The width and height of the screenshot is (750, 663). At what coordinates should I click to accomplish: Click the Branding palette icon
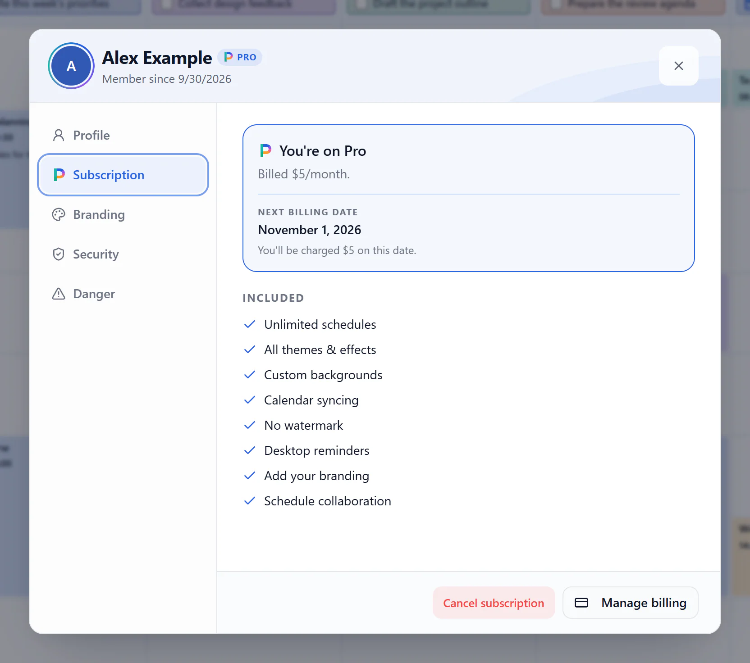pyautogui.click(x=59, y=214)
